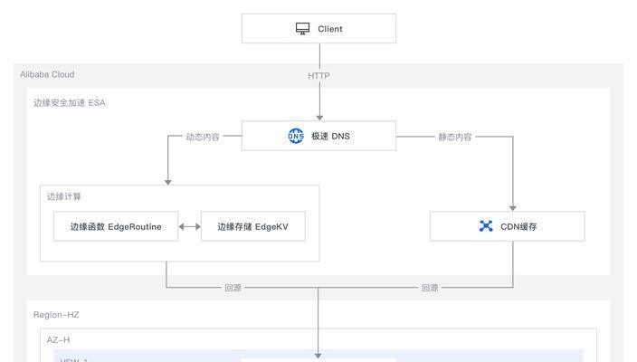Select the Client box
Image resolution: width=637 pixels, height=362 pixels.
318,28
